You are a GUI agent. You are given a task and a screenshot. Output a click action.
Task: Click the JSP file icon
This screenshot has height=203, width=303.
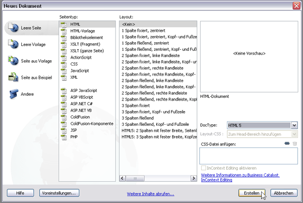click(x=64, y=131)
